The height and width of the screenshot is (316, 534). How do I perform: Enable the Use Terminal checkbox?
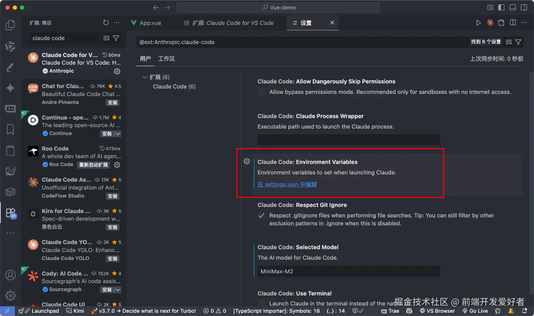(x=261, y=303)
